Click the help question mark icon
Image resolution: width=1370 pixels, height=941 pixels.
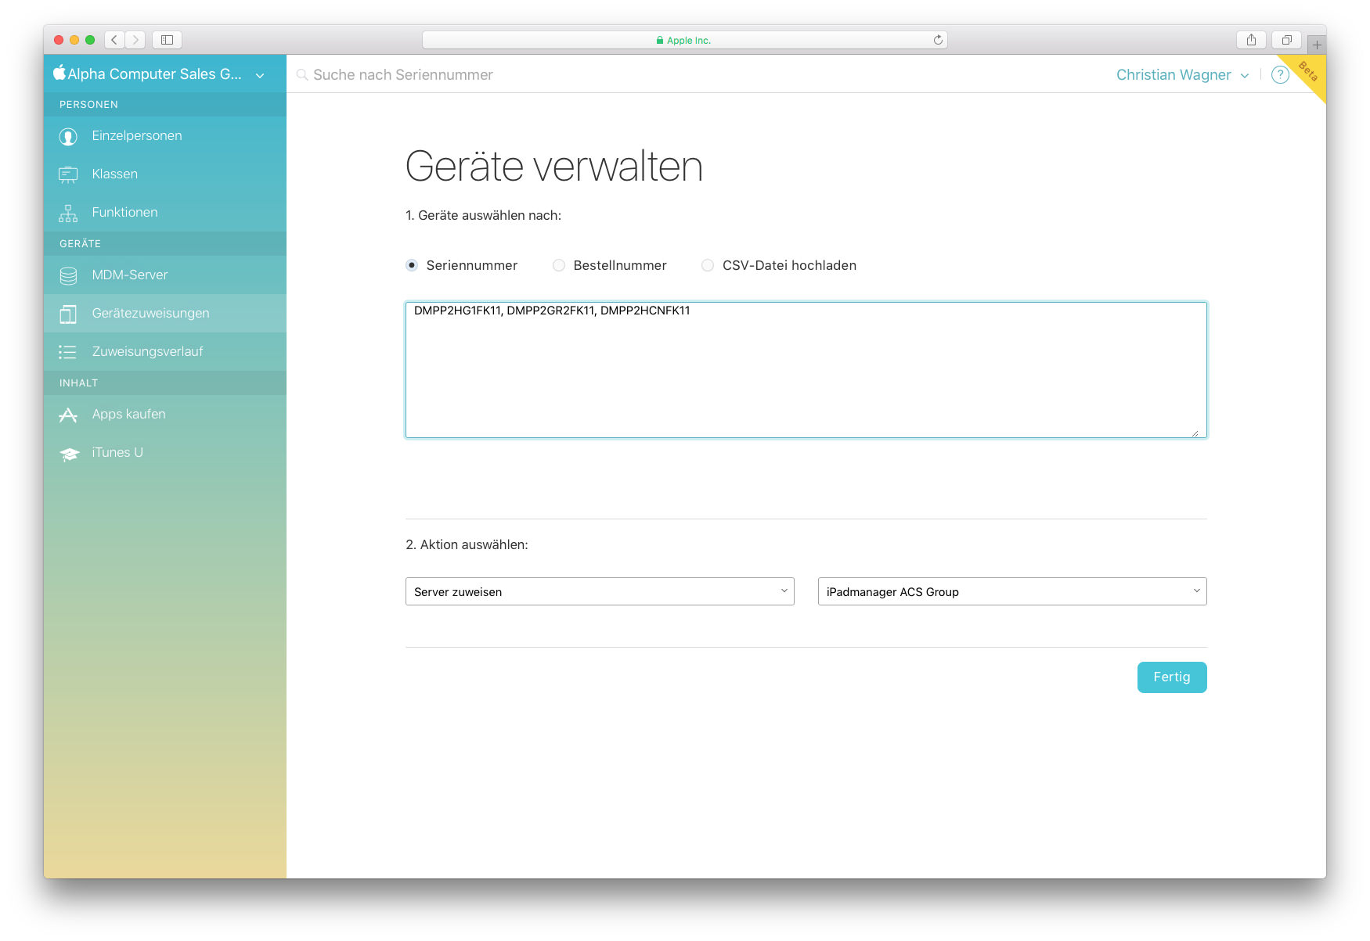pos(1280,75)
